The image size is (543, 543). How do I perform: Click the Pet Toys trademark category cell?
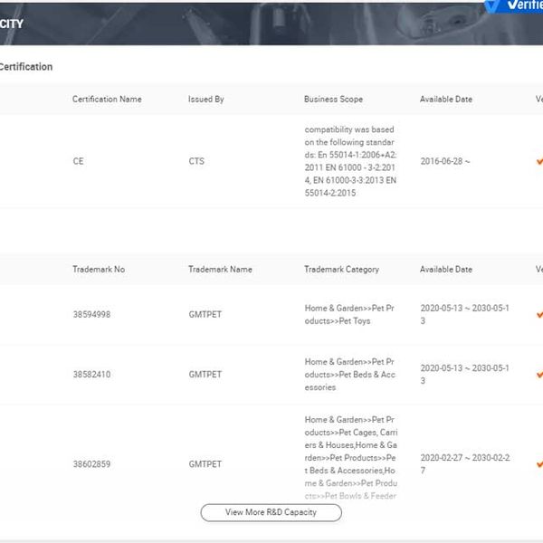coord(349,314)
